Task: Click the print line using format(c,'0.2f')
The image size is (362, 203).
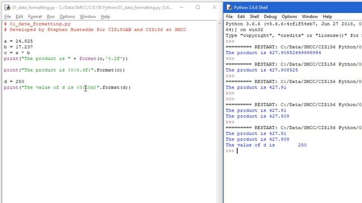Action: pos(66,59)
